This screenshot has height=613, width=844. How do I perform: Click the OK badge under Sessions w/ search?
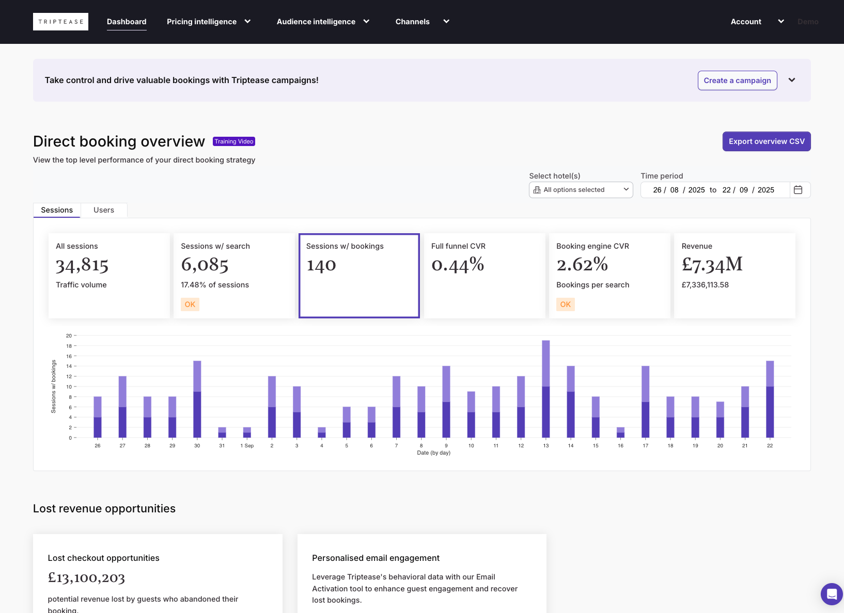(x=190, y=304)
